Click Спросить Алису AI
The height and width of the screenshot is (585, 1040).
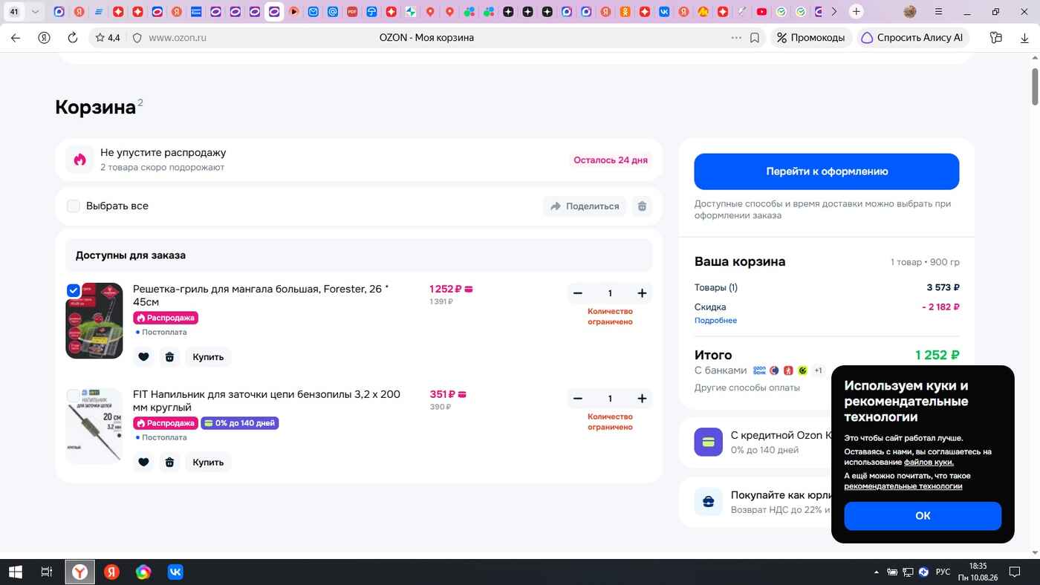[x=912, y=38]
